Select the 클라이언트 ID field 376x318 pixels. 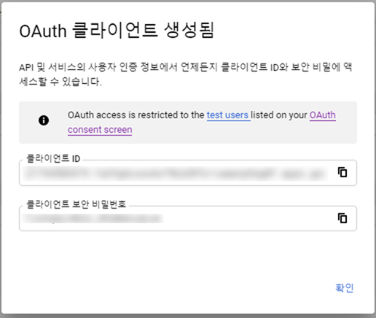[188, 173]
